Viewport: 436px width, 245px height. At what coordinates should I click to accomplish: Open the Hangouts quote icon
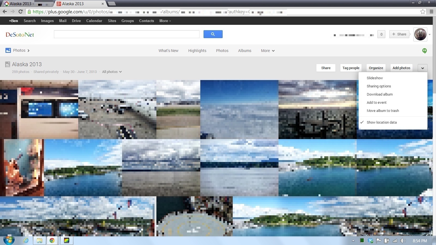coord(424,51)
